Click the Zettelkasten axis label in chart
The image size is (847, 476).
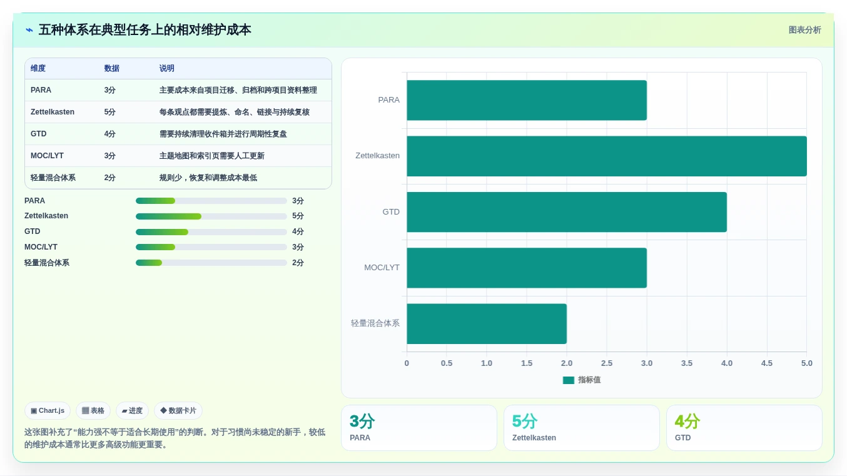tap(377, 156)
